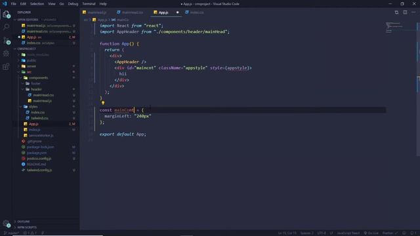Expand the server folder
This screenshot has height=236, width=420.
(31, 66)
